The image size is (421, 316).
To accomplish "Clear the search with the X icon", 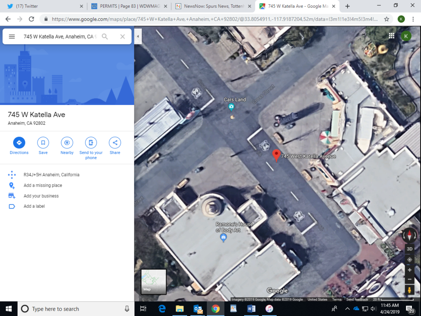I will point(123,37).
